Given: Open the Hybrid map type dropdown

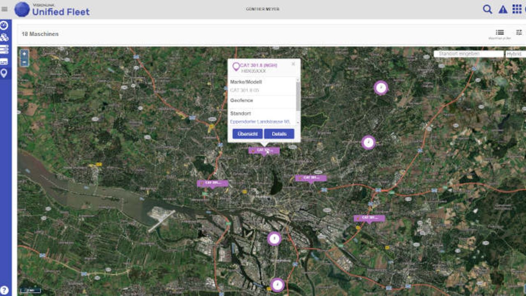Looking at the screenshot, I should pyautogui.click(x=515, y=54).
